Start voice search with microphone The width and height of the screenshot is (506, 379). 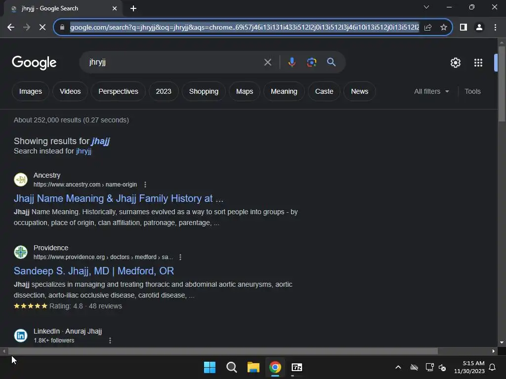click(x=292, y=62)
